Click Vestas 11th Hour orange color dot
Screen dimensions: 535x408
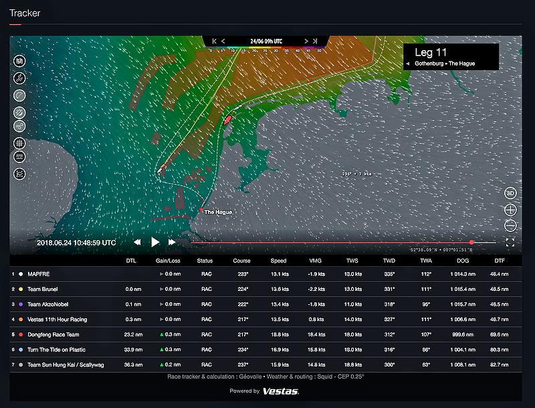[x=21, y=319]
